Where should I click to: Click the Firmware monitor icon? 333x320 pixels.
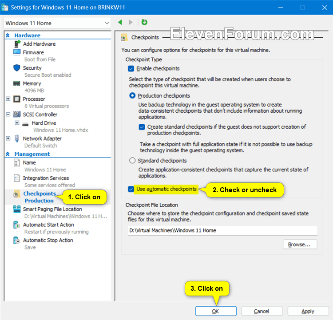[x=17, y=52]
